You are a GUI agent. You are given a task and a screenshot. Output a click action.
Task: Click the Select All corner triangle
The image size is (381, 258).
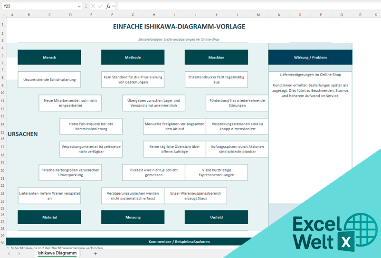click(4, 15)
